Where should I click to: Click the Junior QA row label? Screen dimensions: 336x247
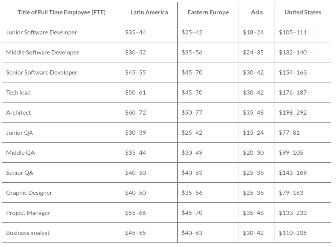19,133
